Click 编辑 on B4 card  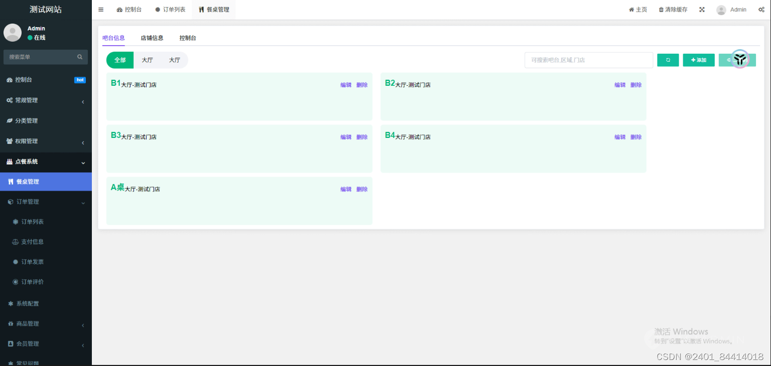(x=620, y=137)
